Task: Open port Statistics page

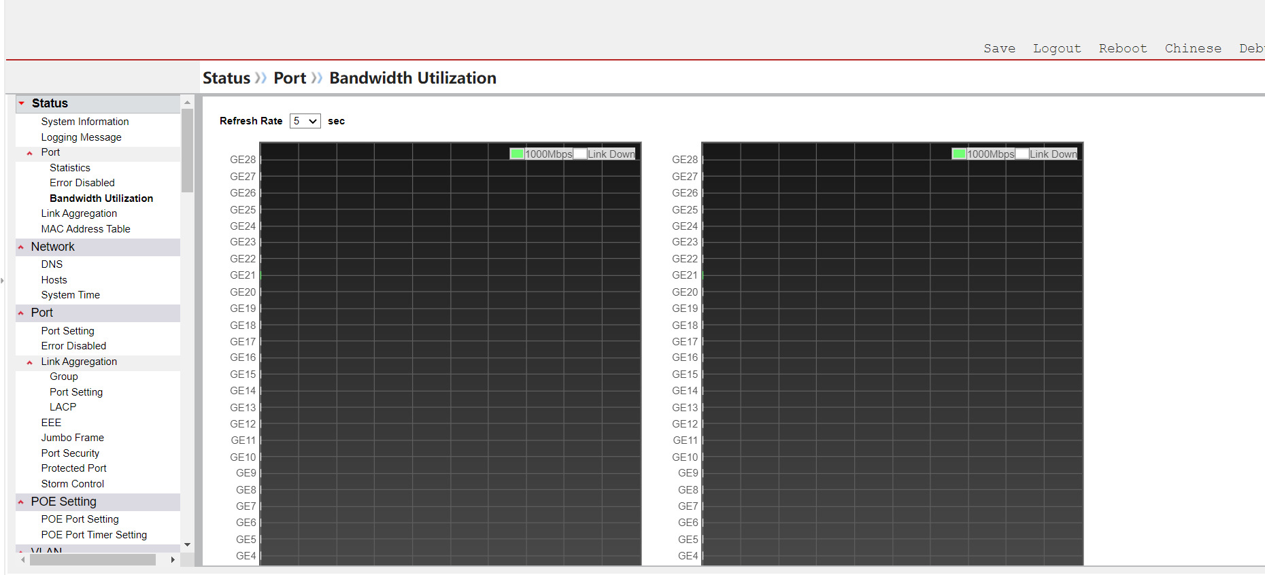Action: 69,168
